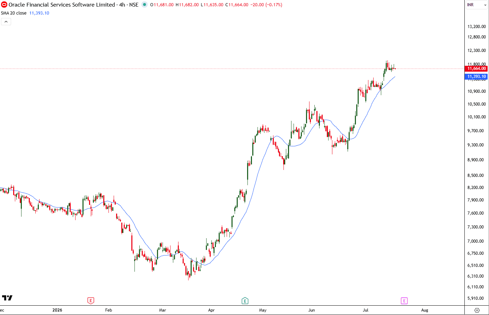Click the red 11,664.00 last price tag
489x315 pixels.
coord(477,69)
